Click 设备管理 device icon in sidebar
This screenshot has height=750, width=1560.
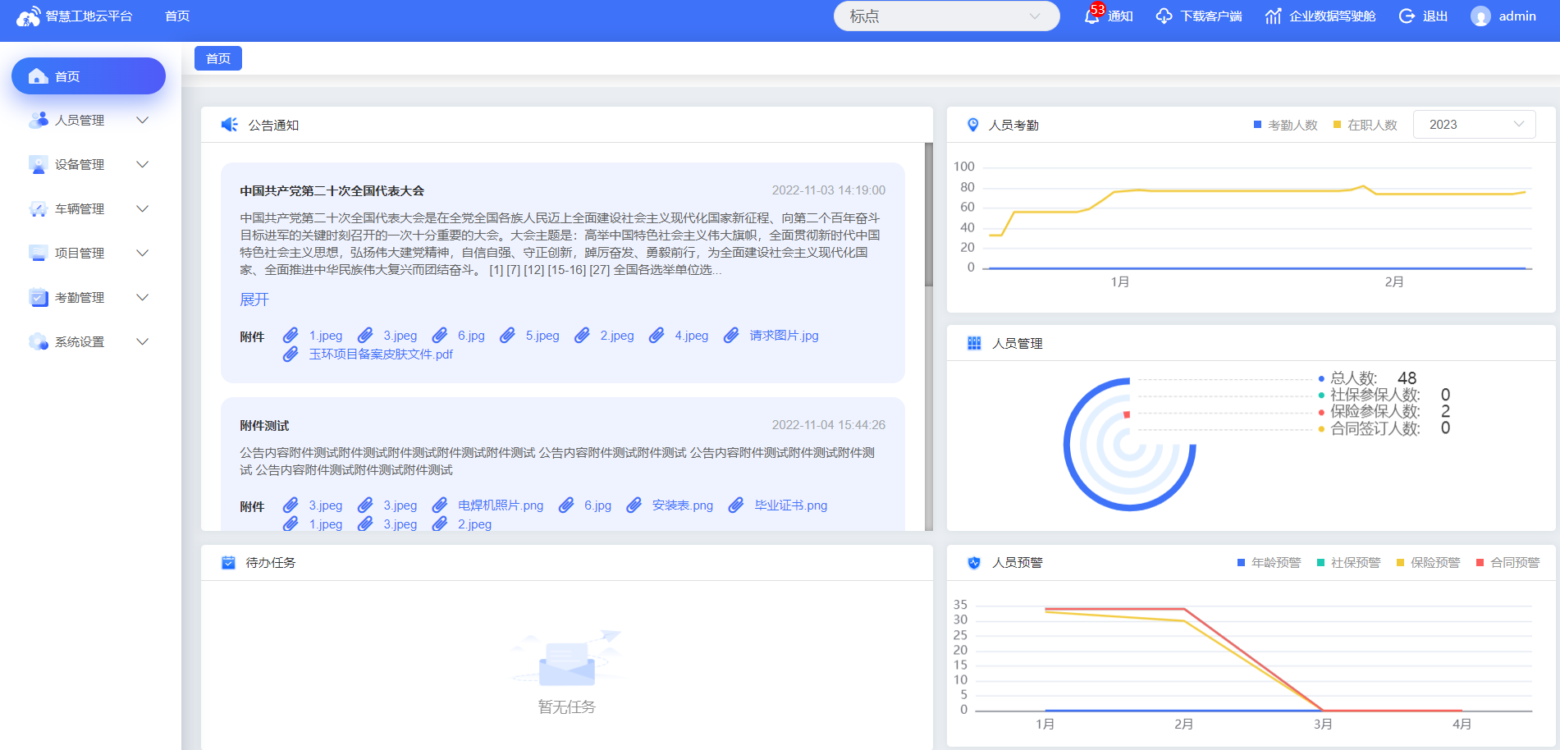coord(38,164)
